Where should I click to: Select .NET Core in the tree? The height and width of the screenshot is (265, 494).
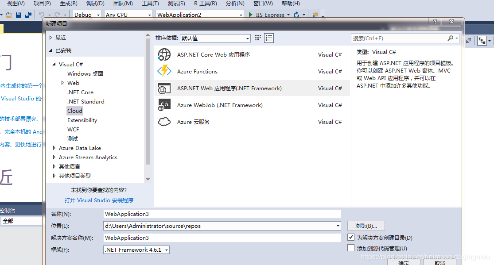click(80, 92)
